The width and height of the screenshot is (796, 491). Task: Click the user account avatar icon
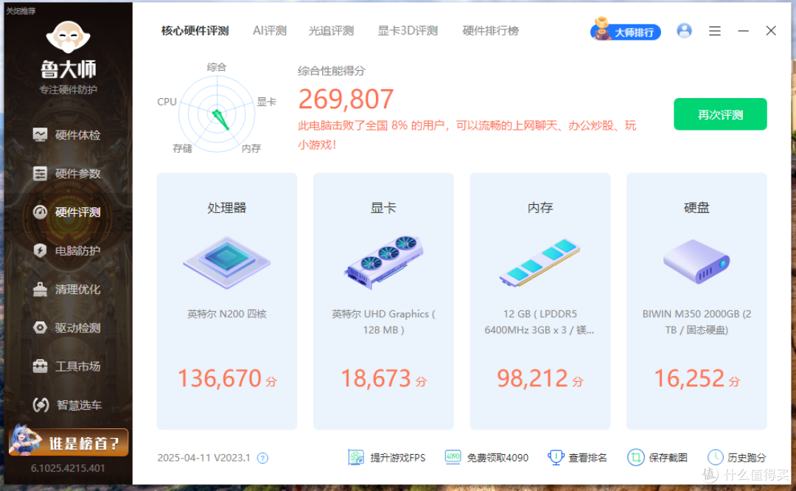pos(684,31)
